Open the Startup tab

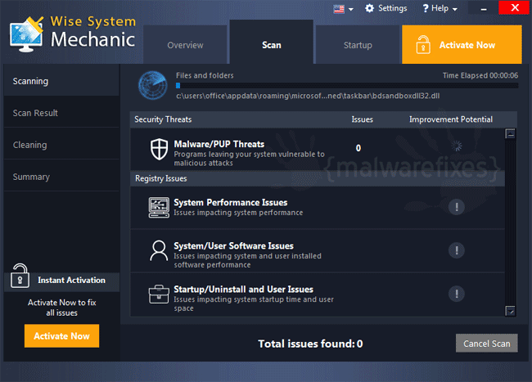358,45
